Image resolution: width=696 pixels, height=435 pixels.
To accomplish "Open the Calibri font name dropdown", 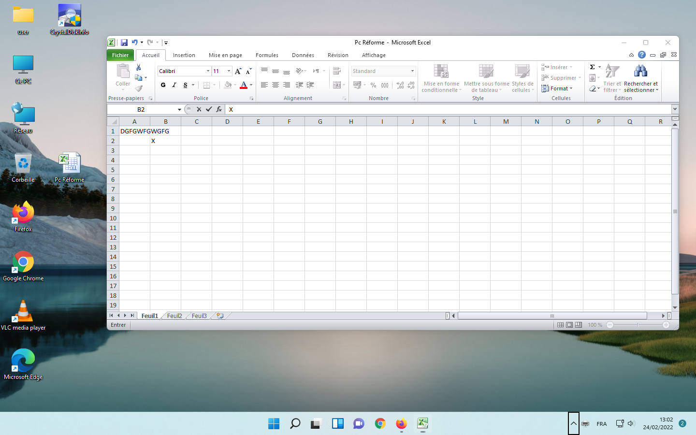I will point(208,71).
